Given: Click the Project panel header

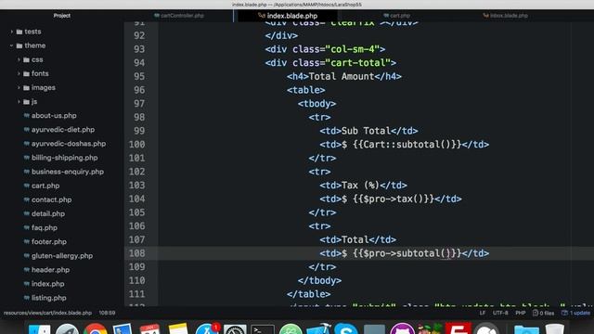Looking at the screenshot, I should 62,16.
